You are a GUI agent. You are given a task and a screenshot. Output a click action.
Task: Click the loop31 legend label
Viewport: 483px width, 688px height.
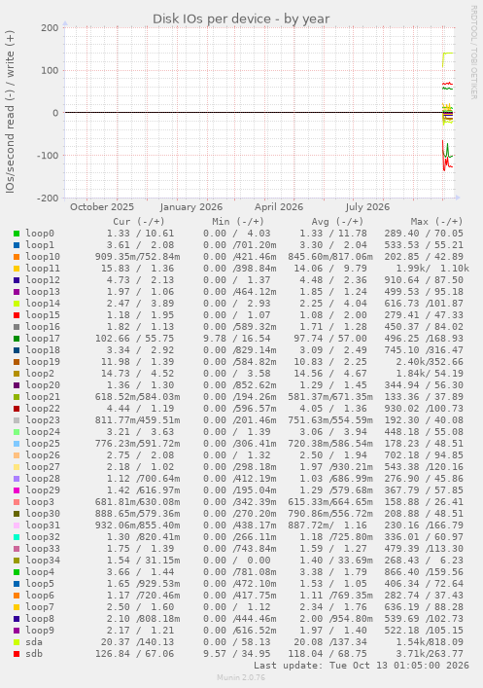pos(43,525)
